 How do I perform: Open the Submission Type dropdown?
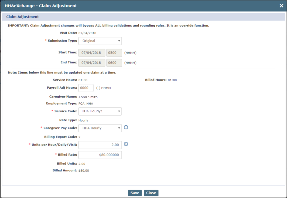(x=100, y=41)
